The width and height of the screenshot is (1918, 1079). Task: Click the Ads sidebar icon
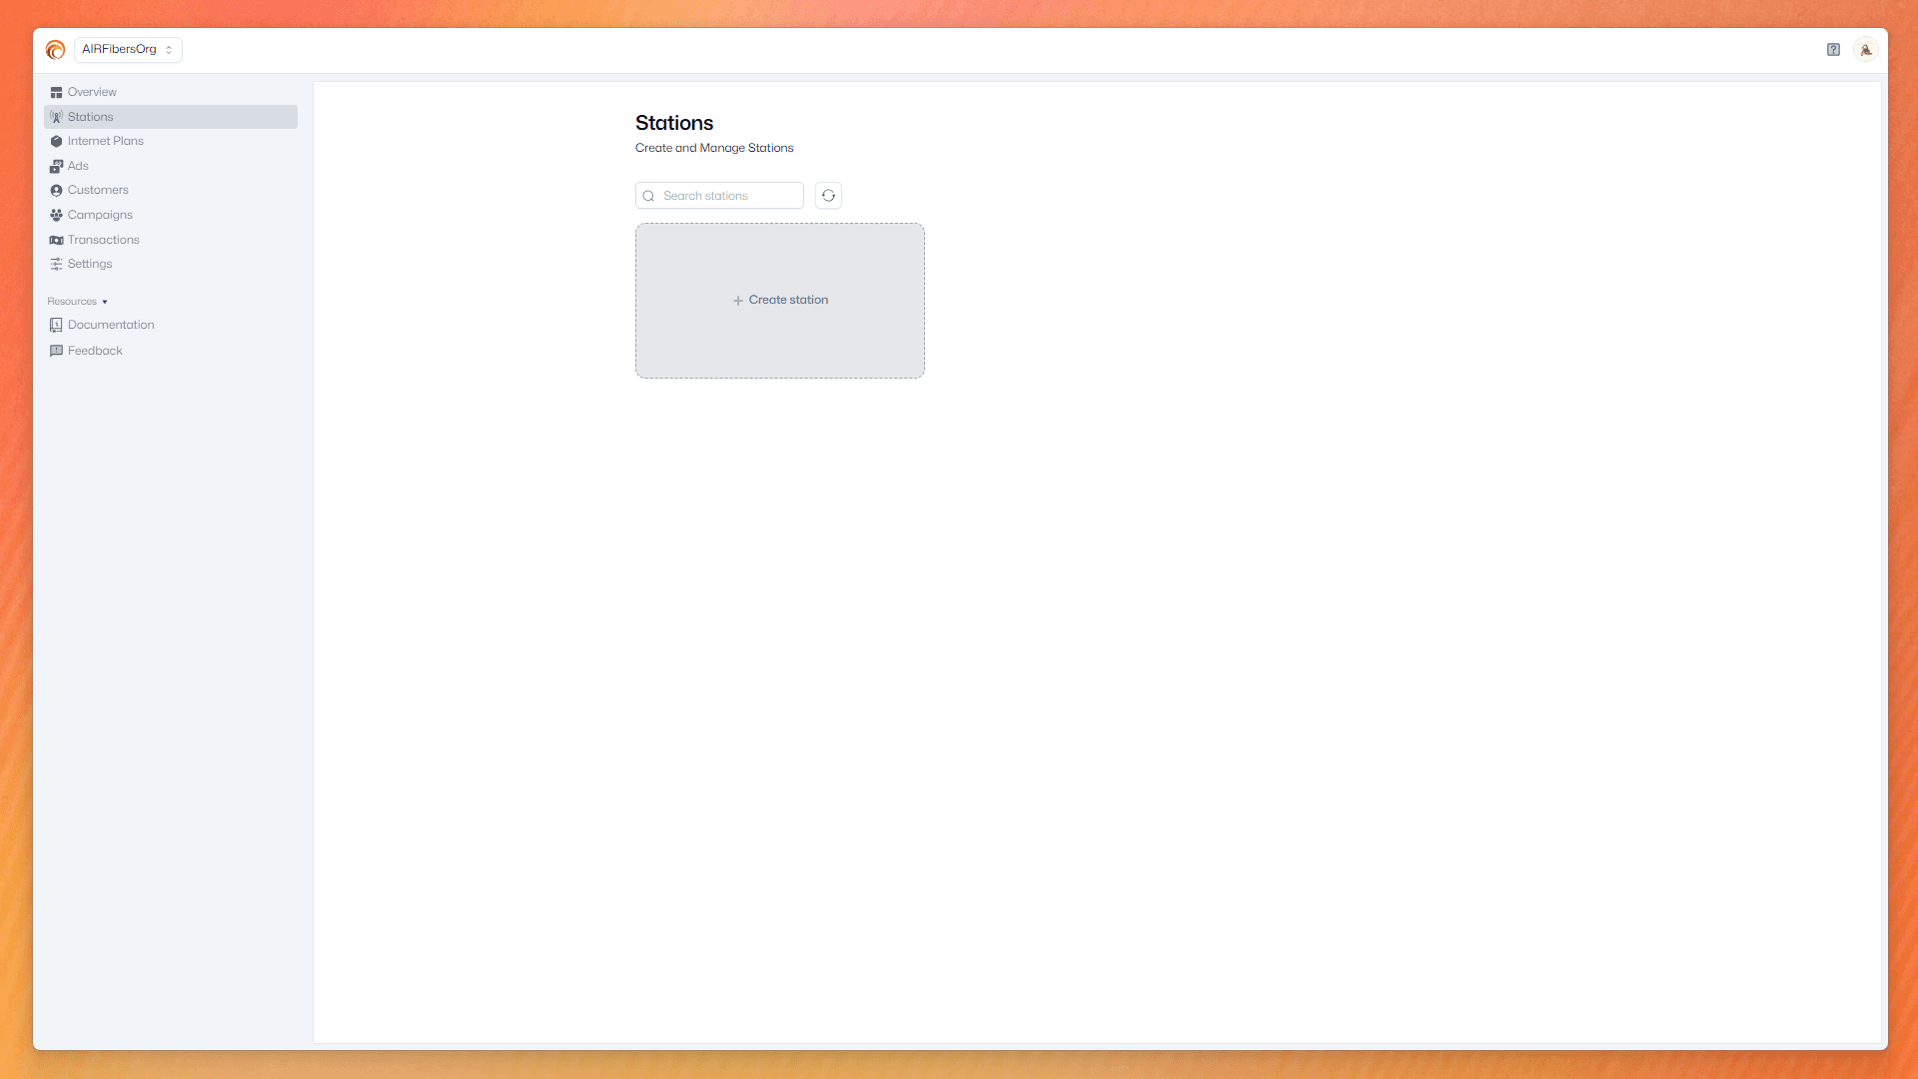56,166
